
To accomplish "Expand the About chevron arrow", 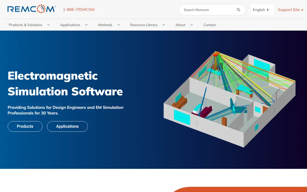I will (191, 25).
